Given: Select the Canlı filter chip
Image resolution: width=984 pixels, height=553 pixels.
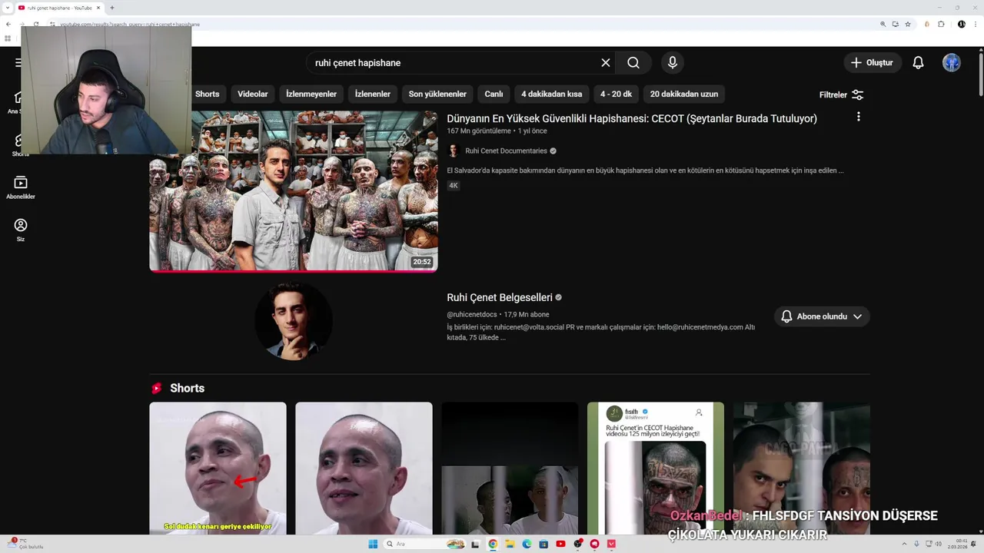Looking at the screenshot, I should point(494,94).
